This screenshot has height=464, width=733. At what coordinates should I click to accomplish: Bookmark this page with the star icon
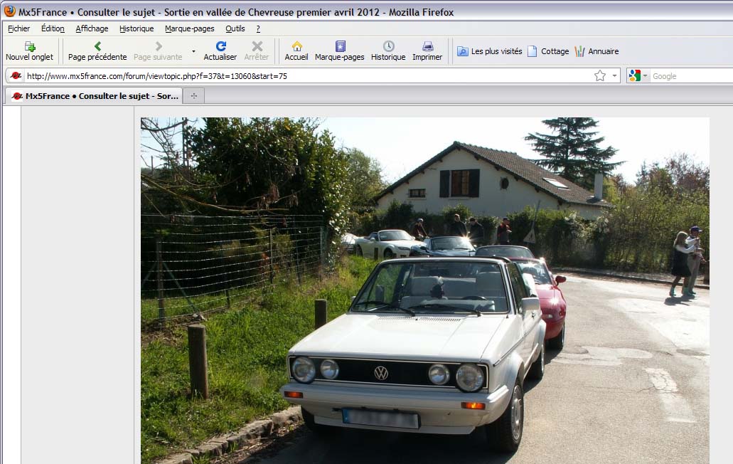(600, 75)
